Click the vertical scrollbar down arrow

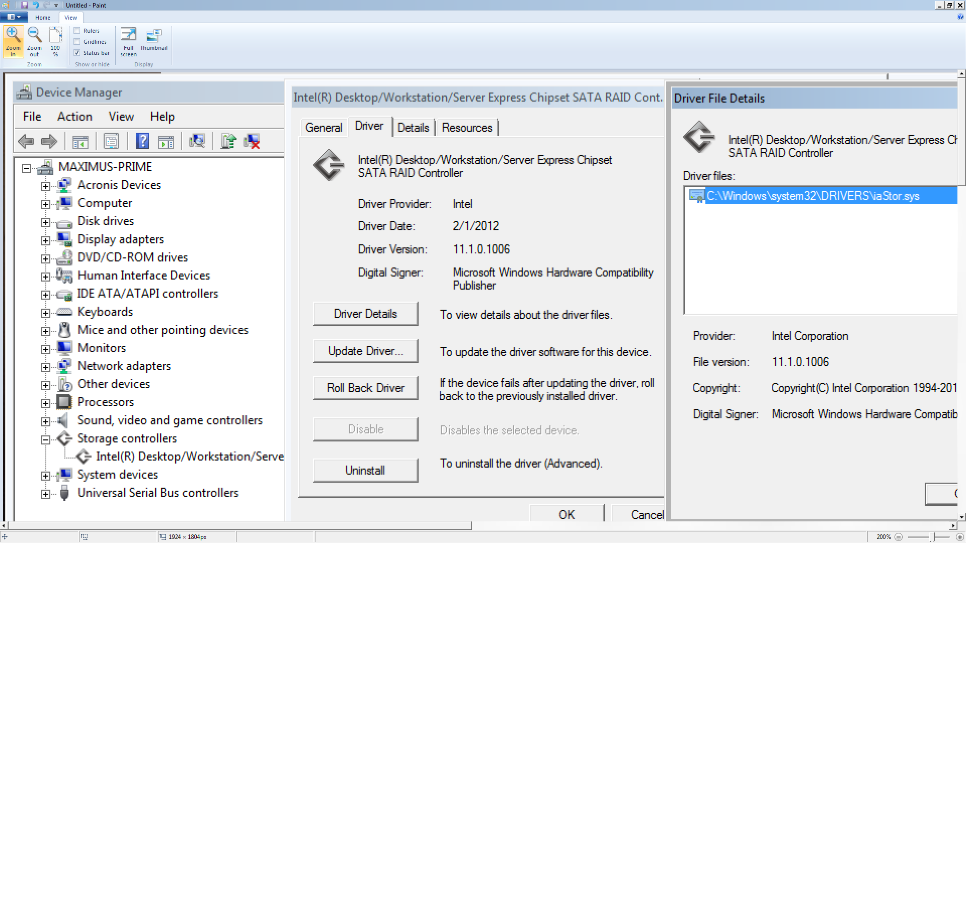(x=961, y=517)
